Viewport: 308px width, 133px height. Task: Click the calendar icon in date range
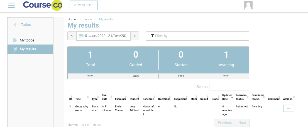tap(81, 36)
